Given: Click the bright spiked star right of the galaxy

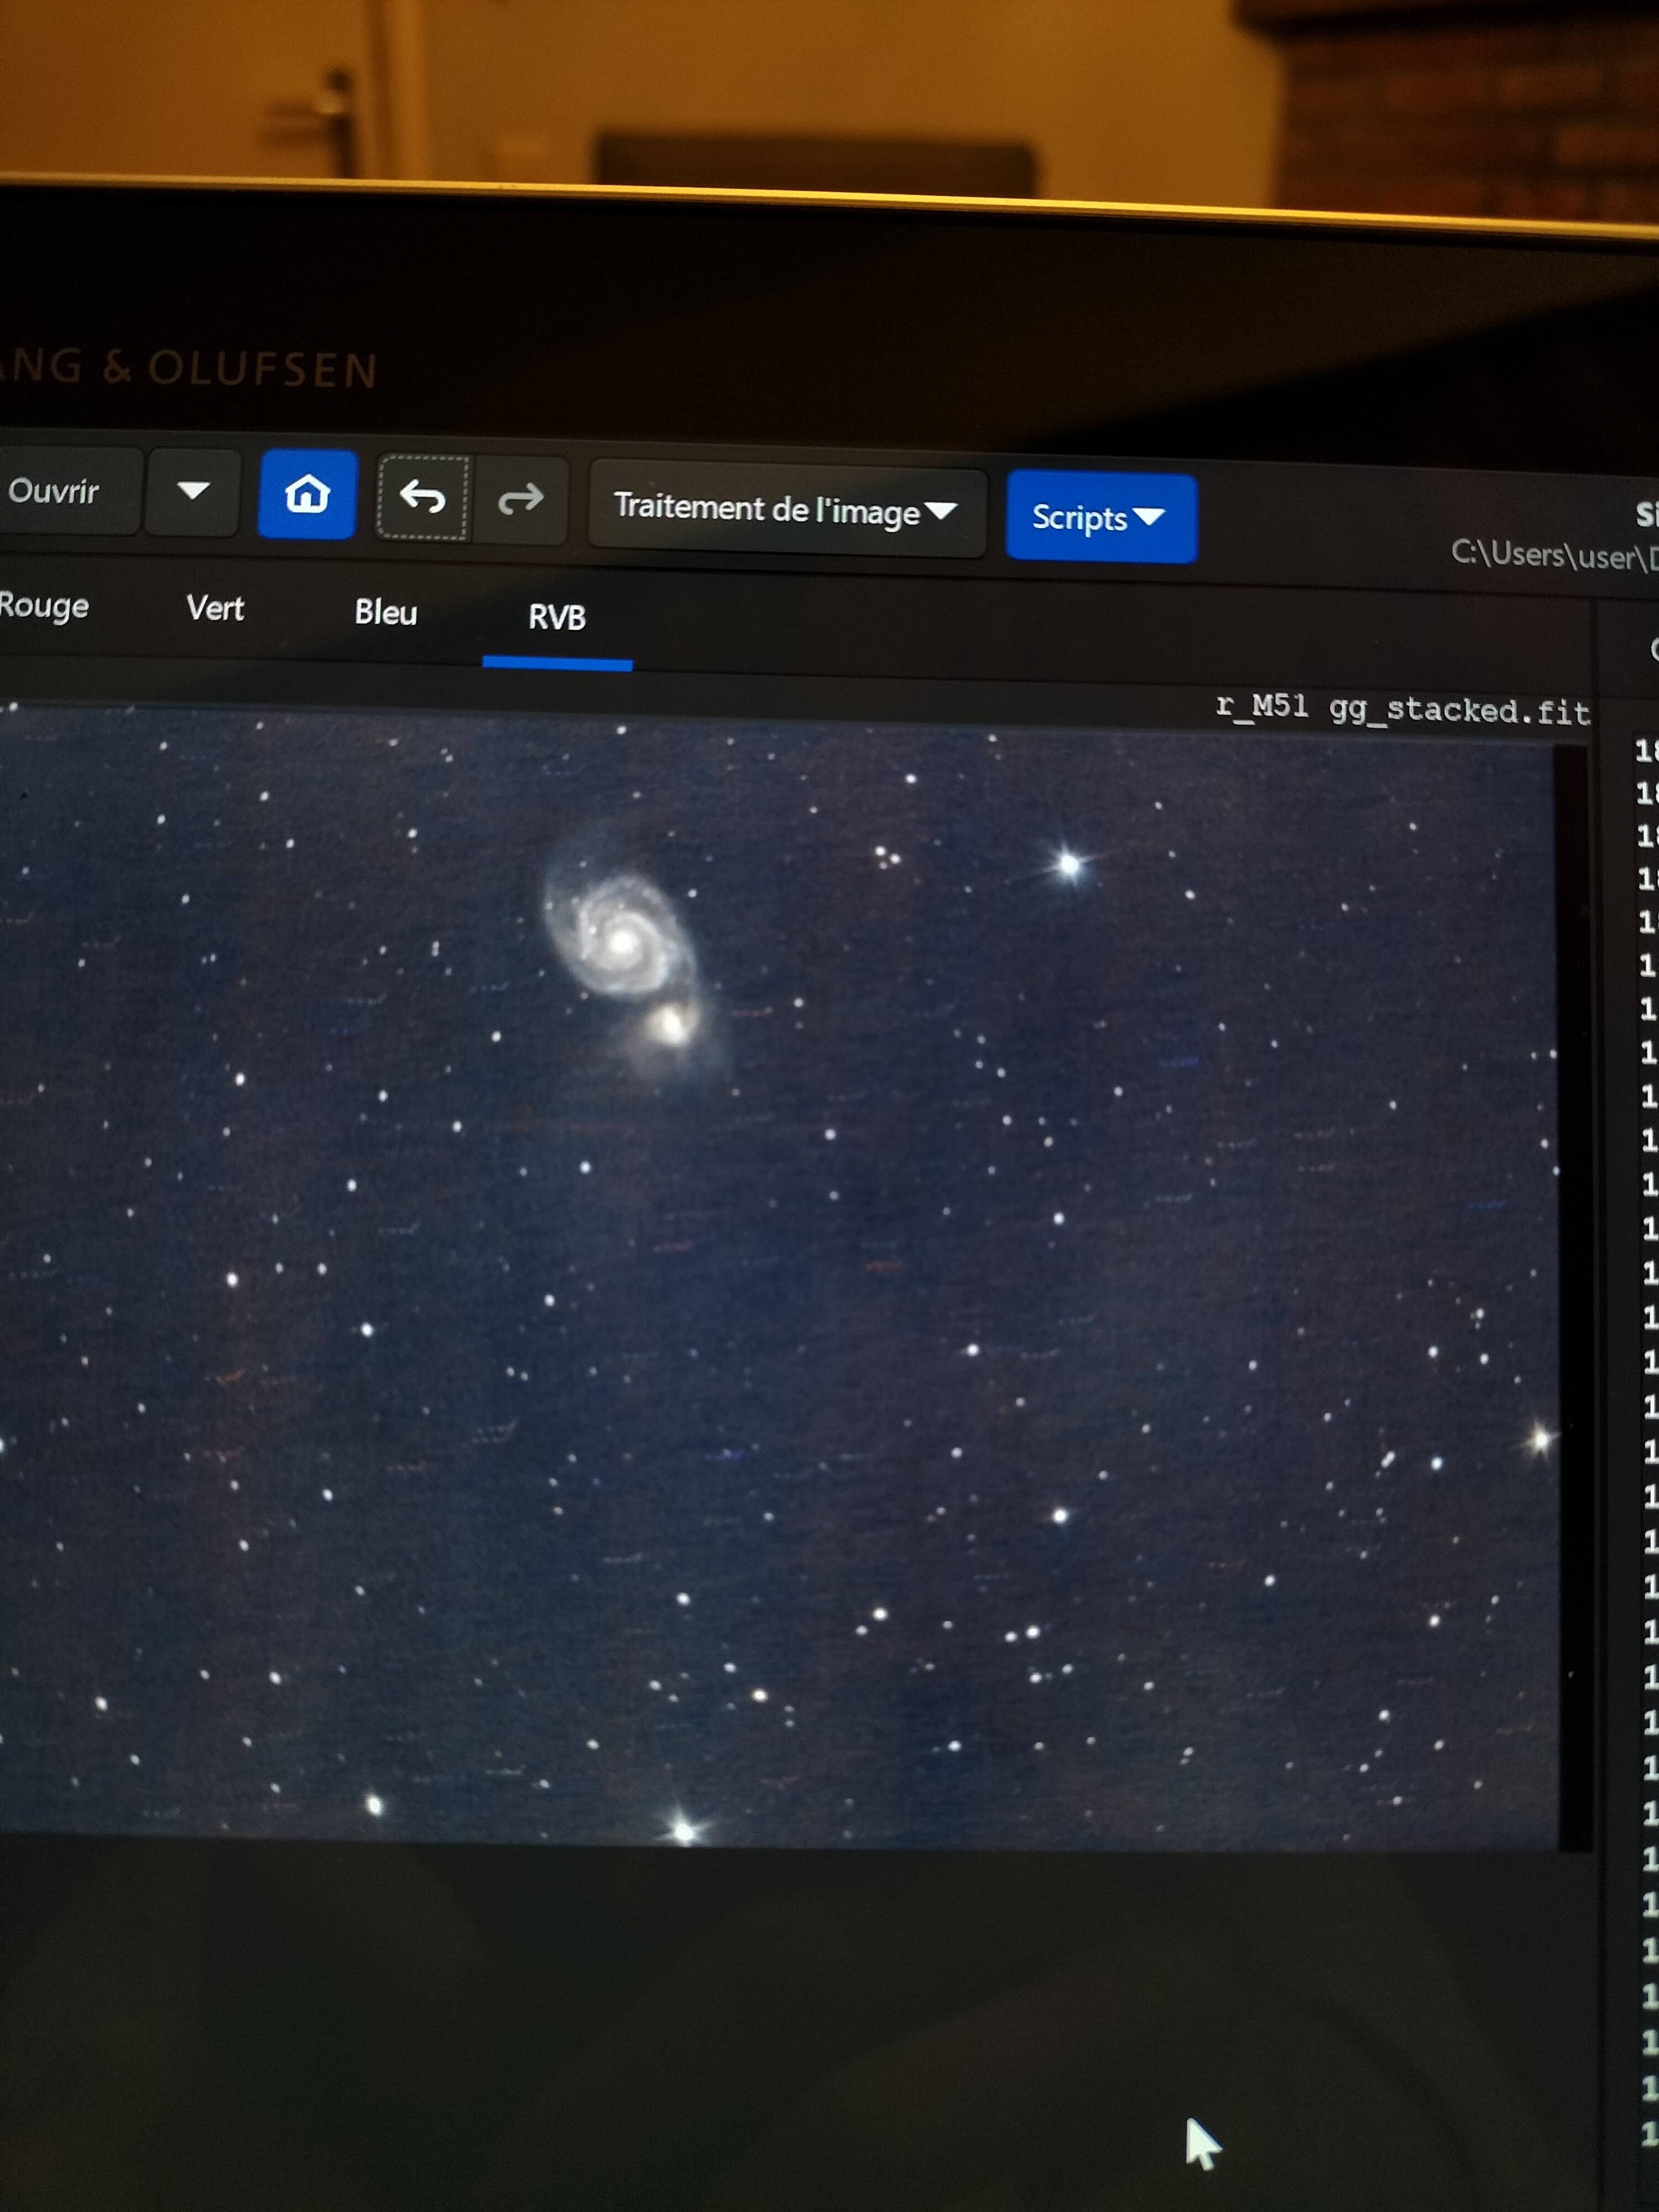Looking at the screenshot, I should click(1069, 863).
